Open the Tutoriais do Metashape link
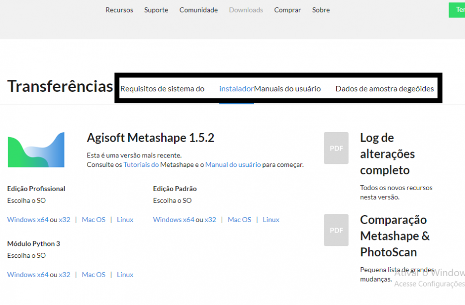The image size is (465, 305). click(x=141, y=164)
